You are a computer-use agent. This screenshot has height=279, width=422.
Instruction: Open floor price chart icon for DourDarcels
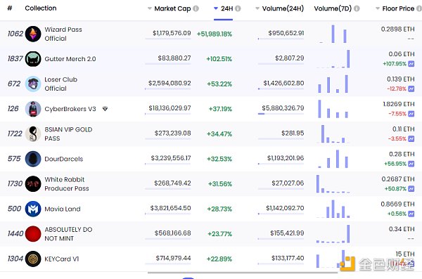point(411,164)
